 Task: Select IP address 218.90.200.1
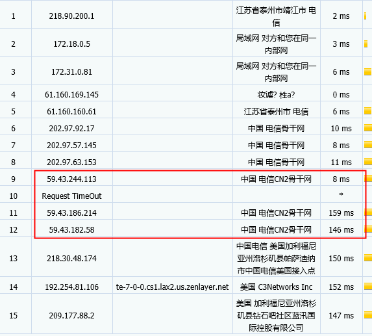(x=71, y=16)
